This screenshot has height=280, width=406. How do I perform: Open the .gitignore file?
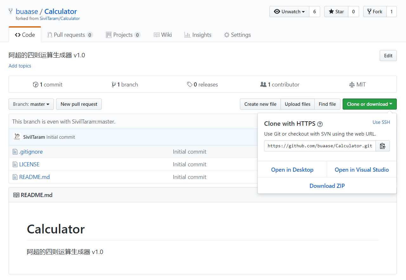31,152
